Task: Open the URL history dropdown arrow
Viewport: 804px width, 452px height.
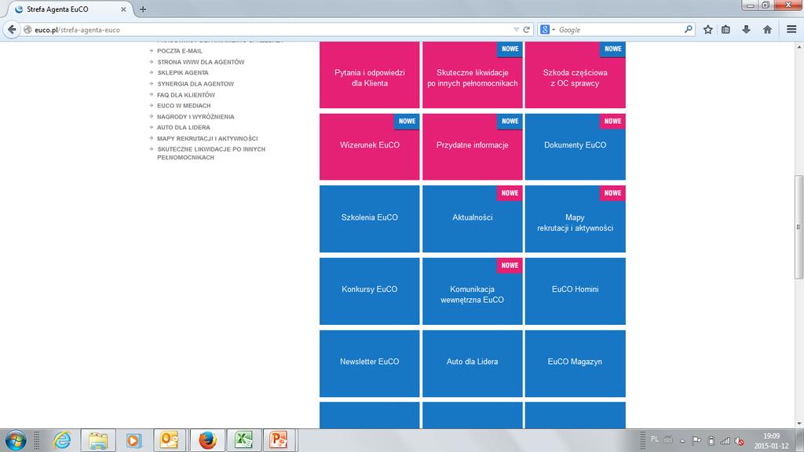Action: [x=516, y=30]
